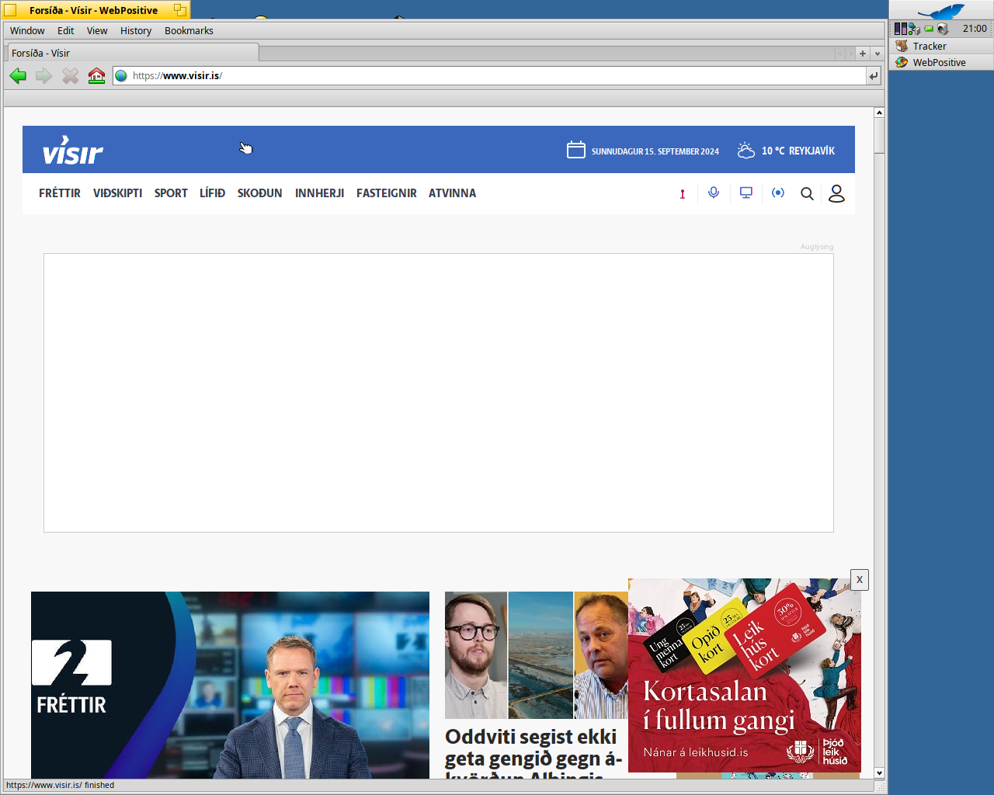This screenshot has width=994, height=795.
Task: Open a new tab with plus button
Action: 862,54
